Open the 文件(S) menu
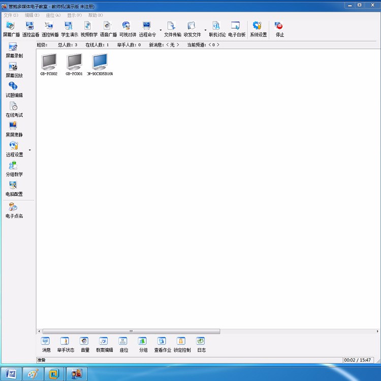The image size is (381, 381). click(x=11, y=15)
